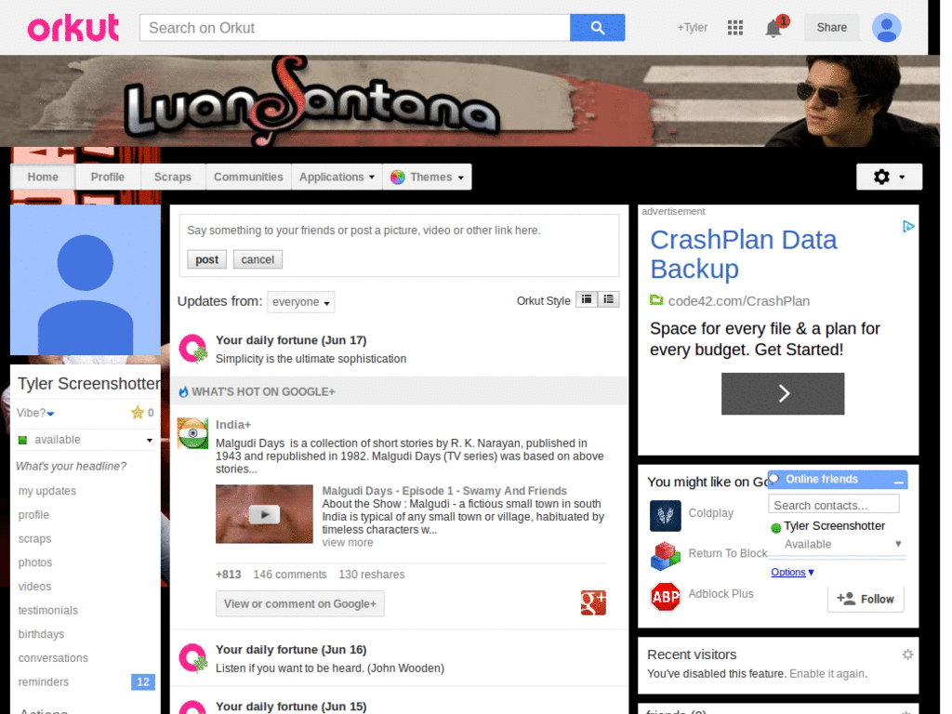952x714 pixels.
Task: Click the view more link
Action: pos(348,543)
